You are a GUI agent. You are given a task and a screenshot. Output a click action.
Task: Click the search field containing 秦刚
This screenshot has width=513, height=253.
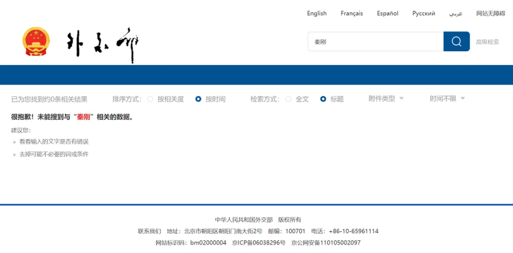pos(375,42)
